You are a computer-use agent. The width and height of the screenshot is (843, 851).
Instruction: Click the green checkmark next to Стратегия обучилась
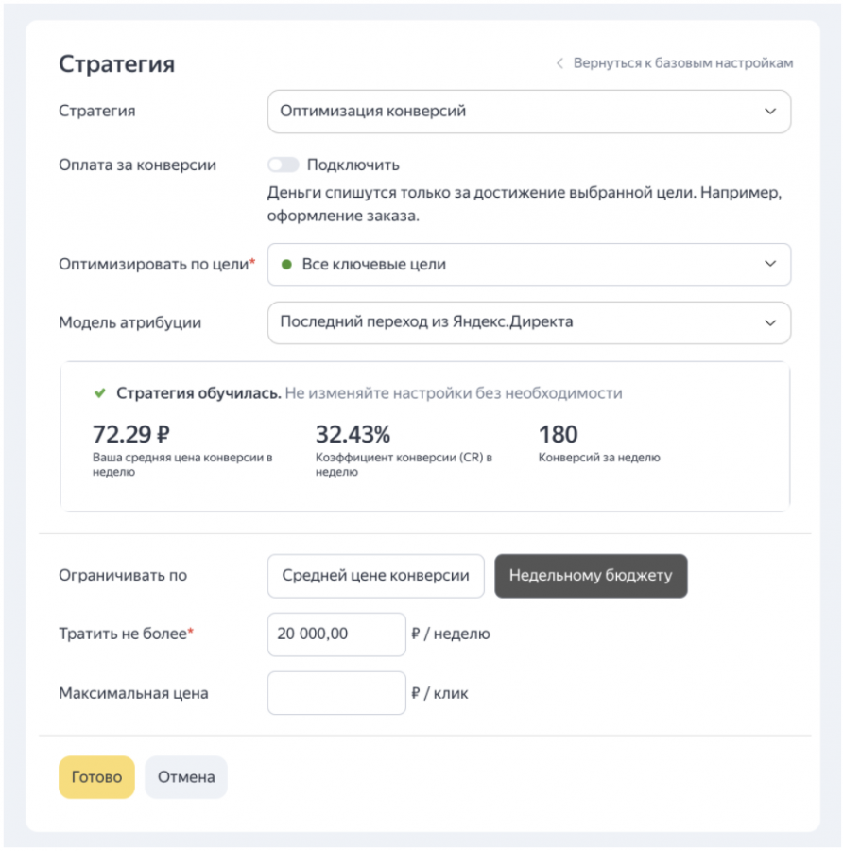pyautogui.click(x=100, y=393)
